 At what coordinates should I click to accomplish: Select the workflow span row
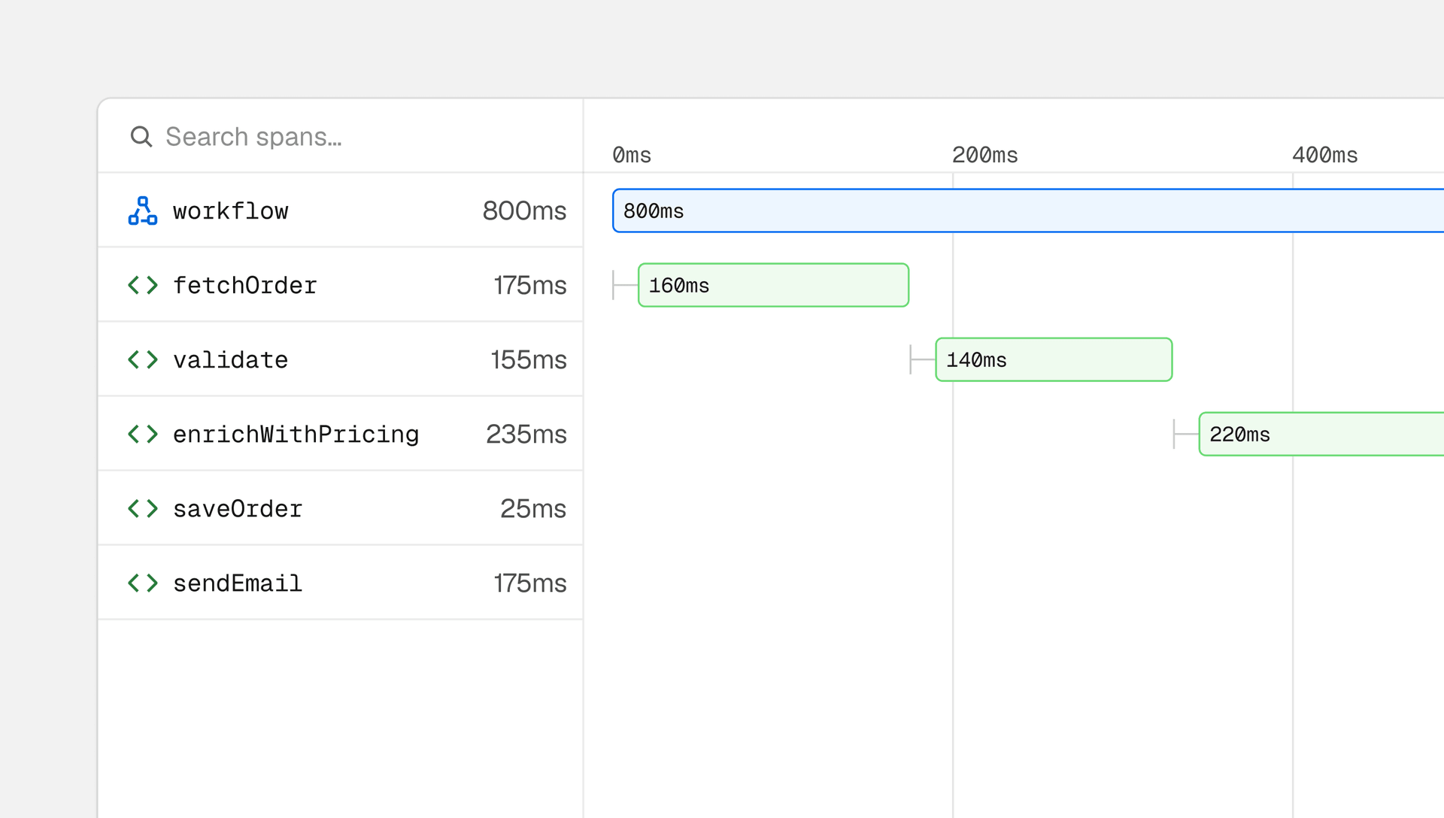[340, 211]
